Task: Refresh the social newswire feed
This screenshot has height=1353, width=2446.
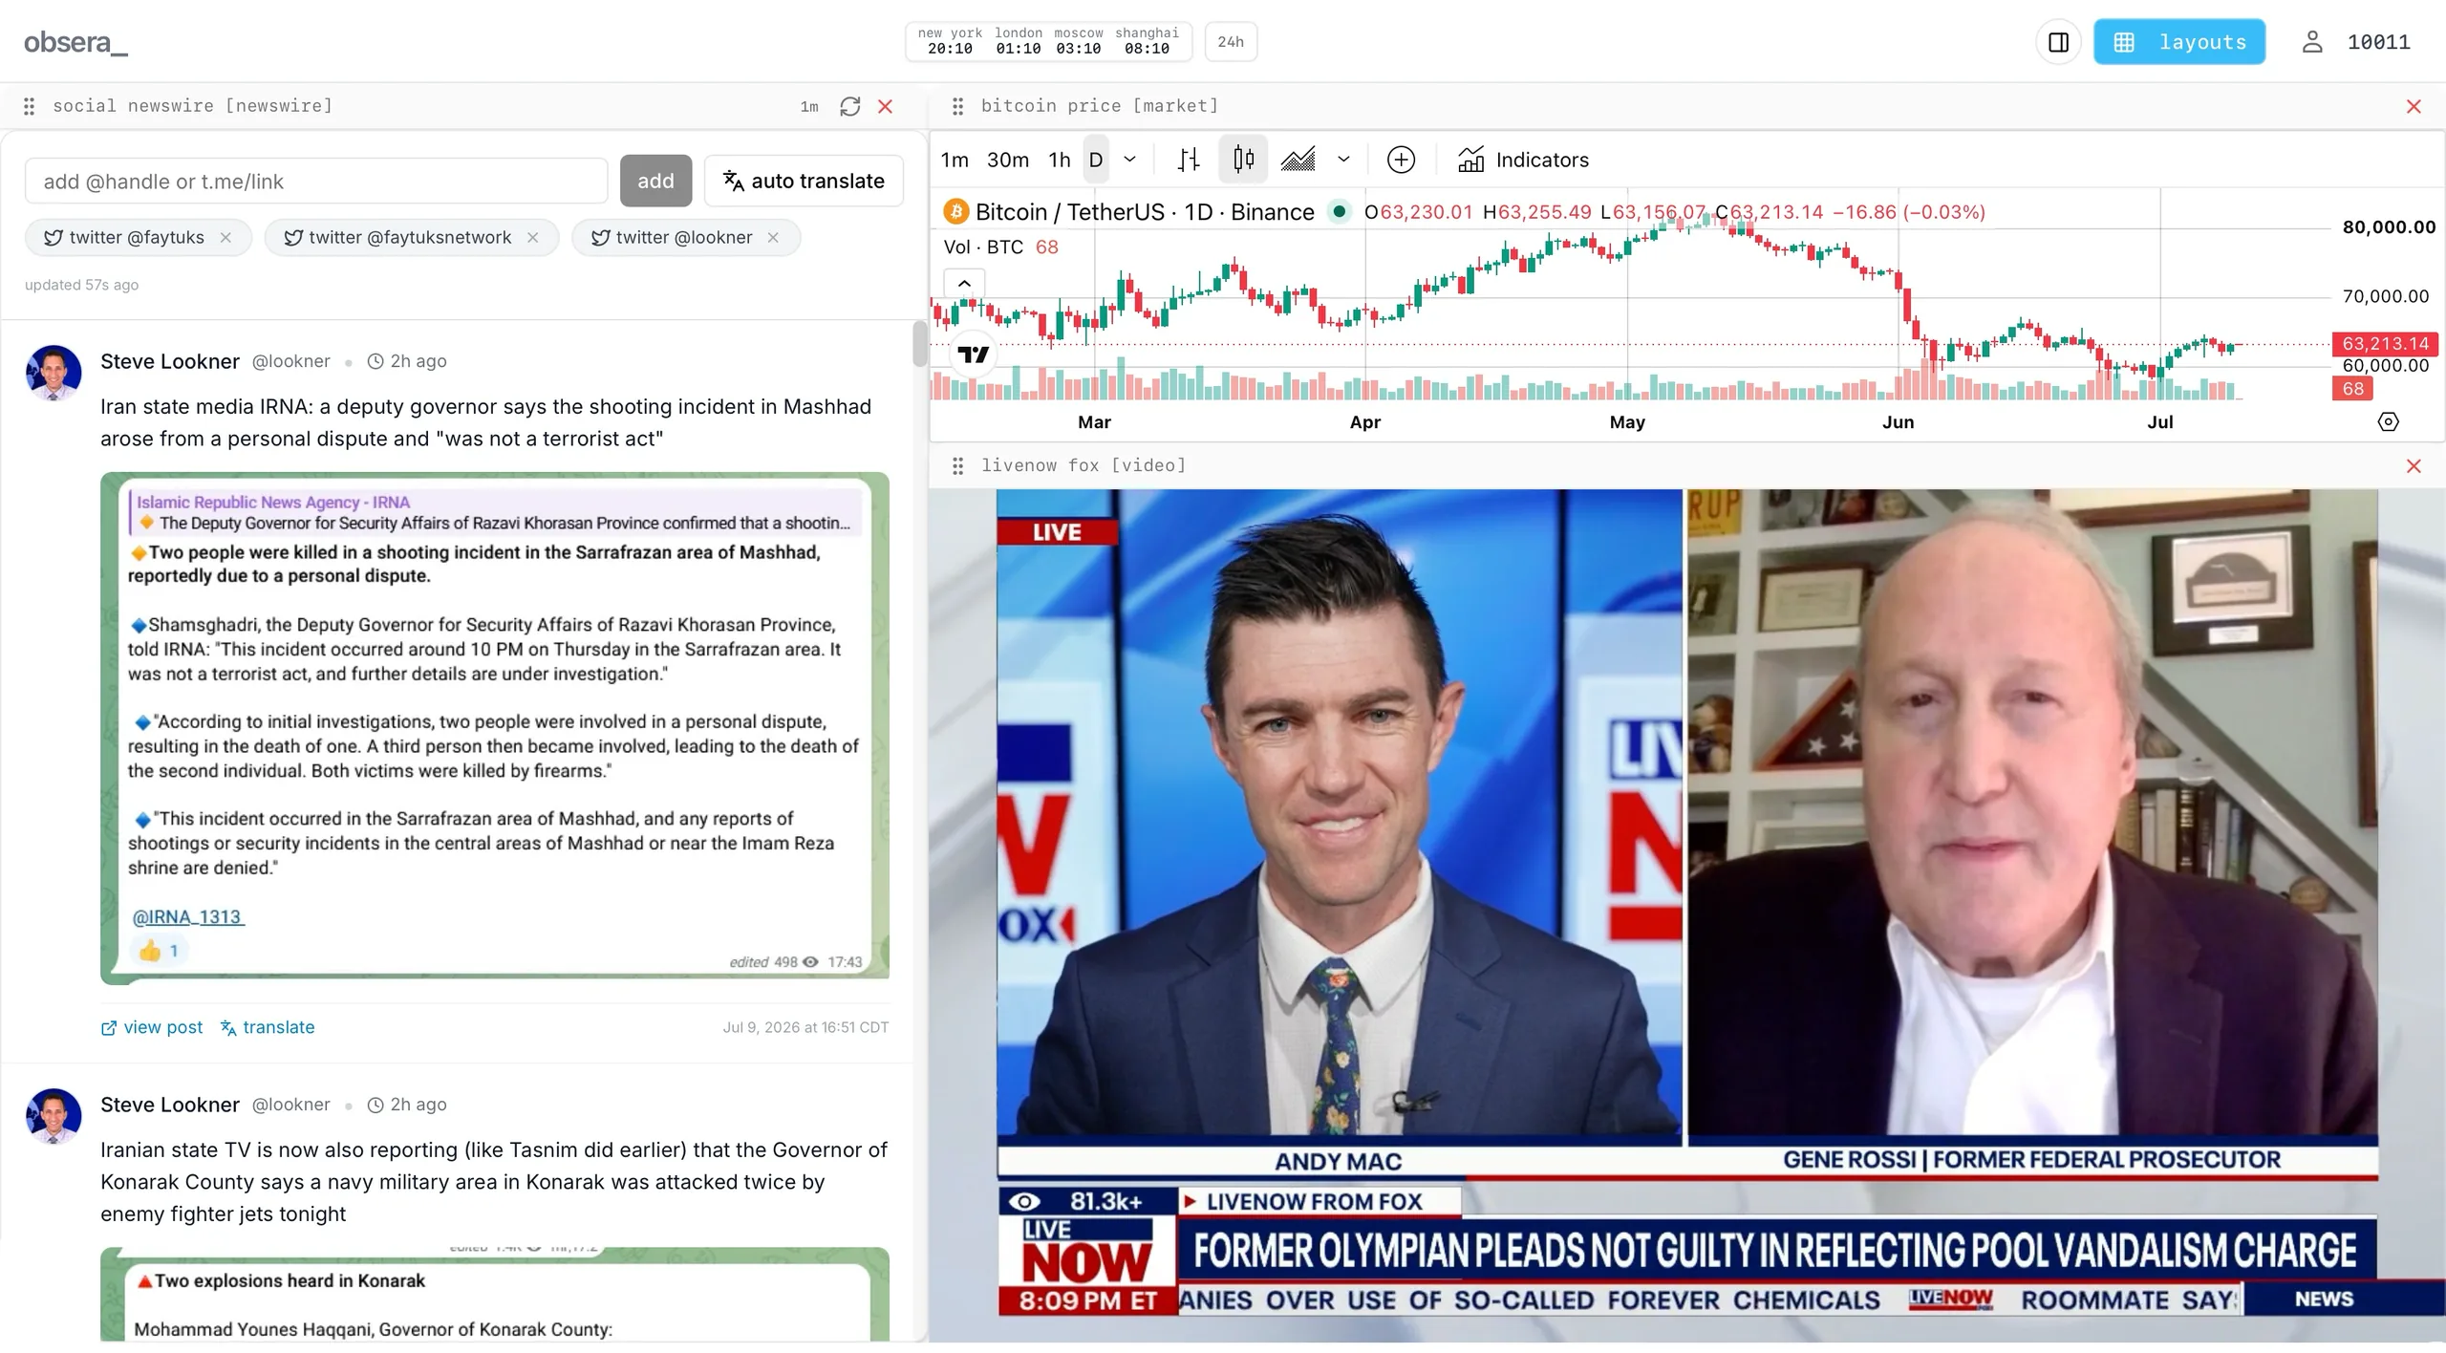Action: [849, 106]
